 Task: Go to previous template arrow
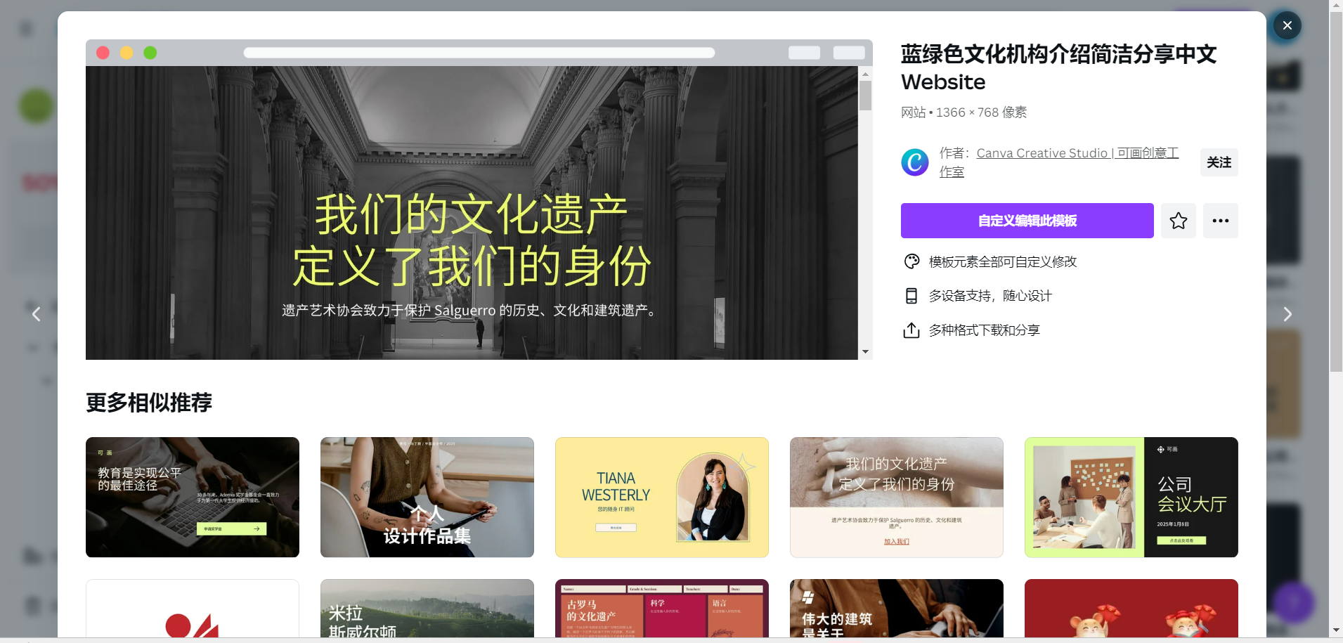[x=36, y=314]
